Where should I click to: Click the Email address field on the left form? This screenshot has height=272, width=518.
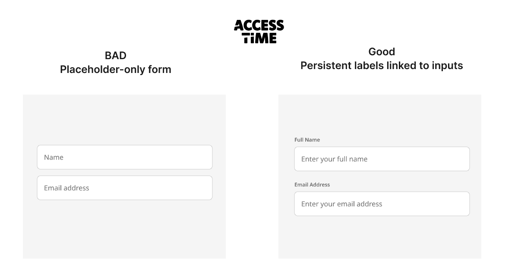pyautogui.click(x=124, y=188)
